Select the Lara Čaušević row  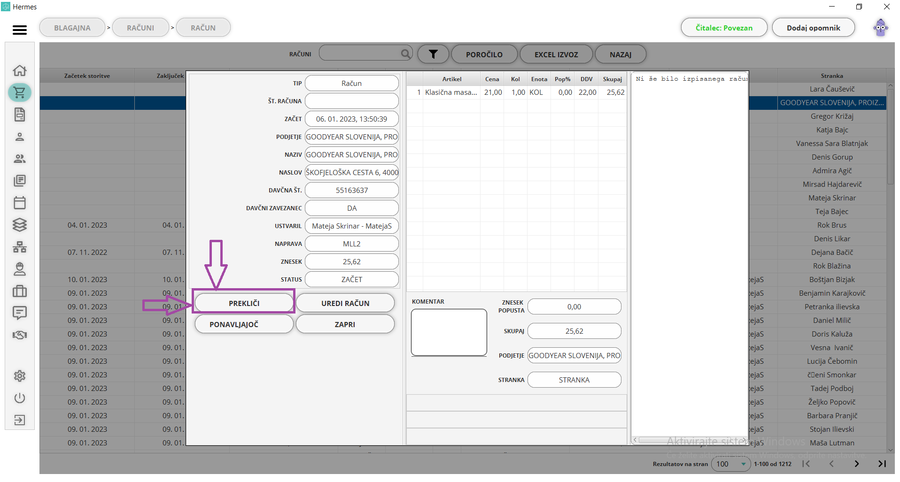click(832, 89)
